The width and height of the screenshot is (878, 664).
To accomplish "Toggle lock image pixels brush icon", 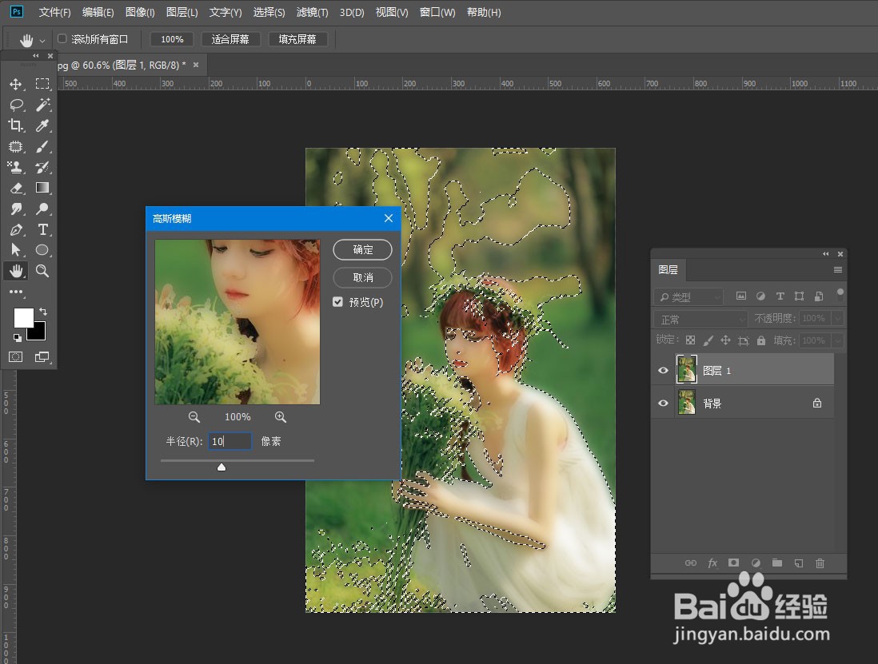I will (708, 340).
